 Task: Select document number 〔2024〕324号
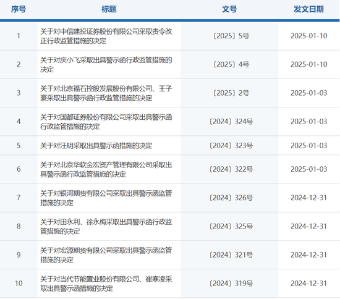point(231,122)
